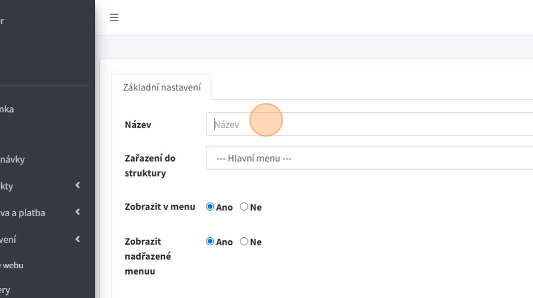Select Ne for Zobrazit nadřazené menuu
The height and width of the screenshot is (298, 533).
coord(244,242)
